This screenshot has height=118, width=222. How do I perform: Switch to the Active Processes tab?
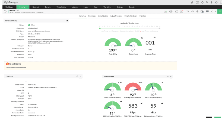tap(116, 16)
